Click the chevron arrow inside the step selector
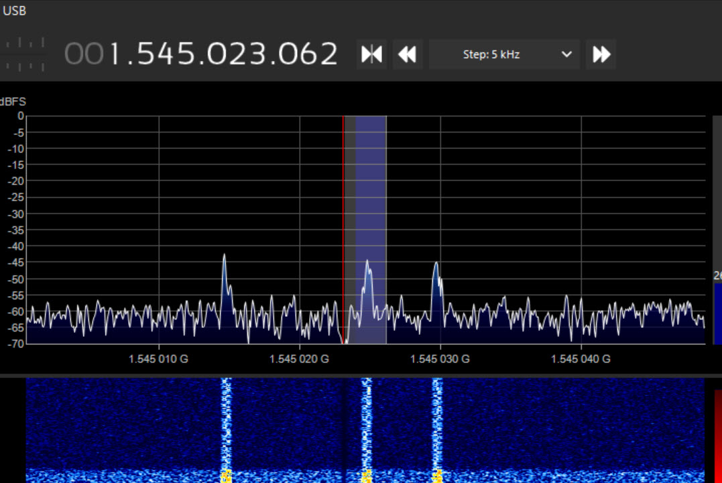 click(566, 54)
